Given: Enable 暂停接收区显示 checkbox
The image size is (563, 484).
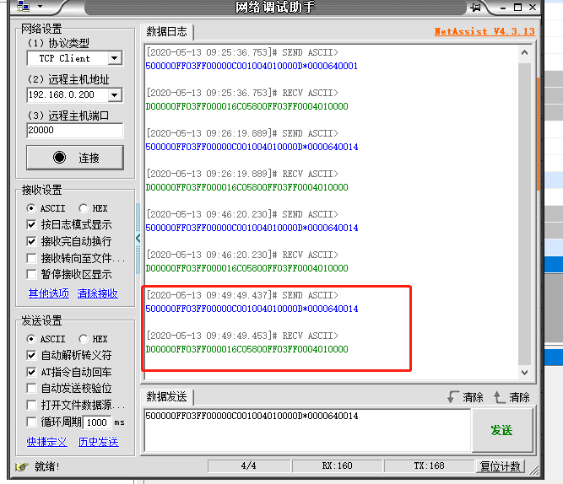Looking at the screenshot, I should [32, 275].
